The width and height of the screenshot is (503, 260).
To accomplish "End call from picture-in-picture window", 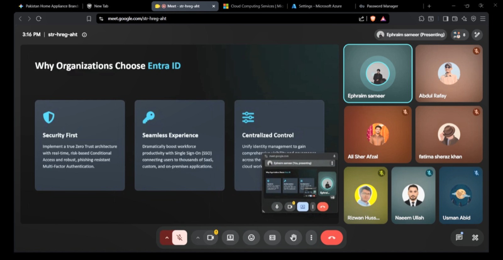I will pos(323,207).
